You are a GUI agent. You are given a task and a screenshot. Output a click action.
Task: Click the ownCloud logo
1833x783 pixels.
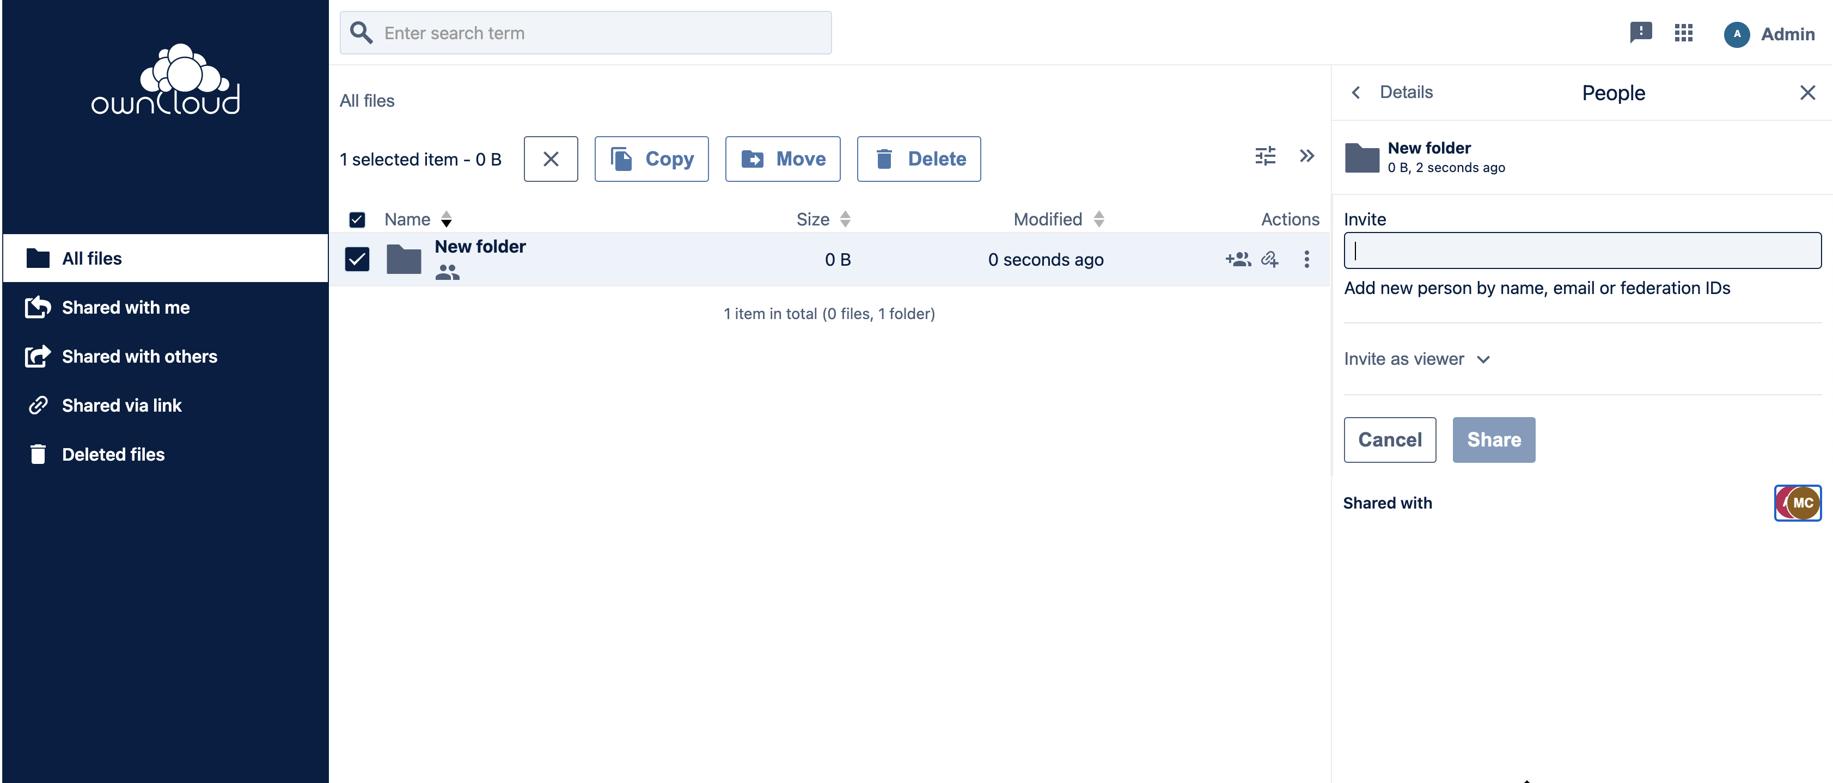[166, 79]
